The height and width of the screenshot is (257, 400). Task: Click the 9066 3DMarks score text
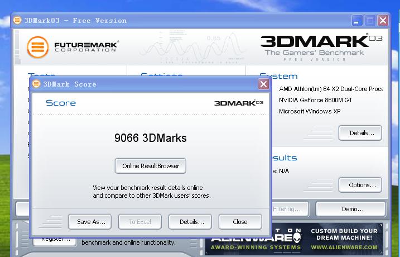(151, 138)
